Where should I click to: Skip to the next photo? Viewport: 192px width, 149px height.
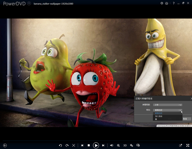tap(103, 145)
